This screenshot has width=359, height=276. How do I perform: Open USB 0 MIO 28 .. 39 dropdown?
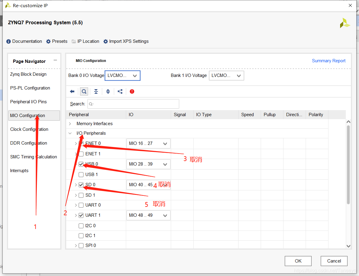(x=148, y=164)
